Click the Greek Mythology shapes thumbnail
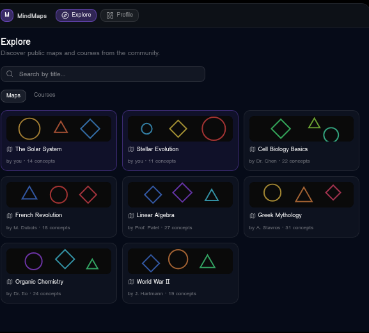 tap(301, 195)
